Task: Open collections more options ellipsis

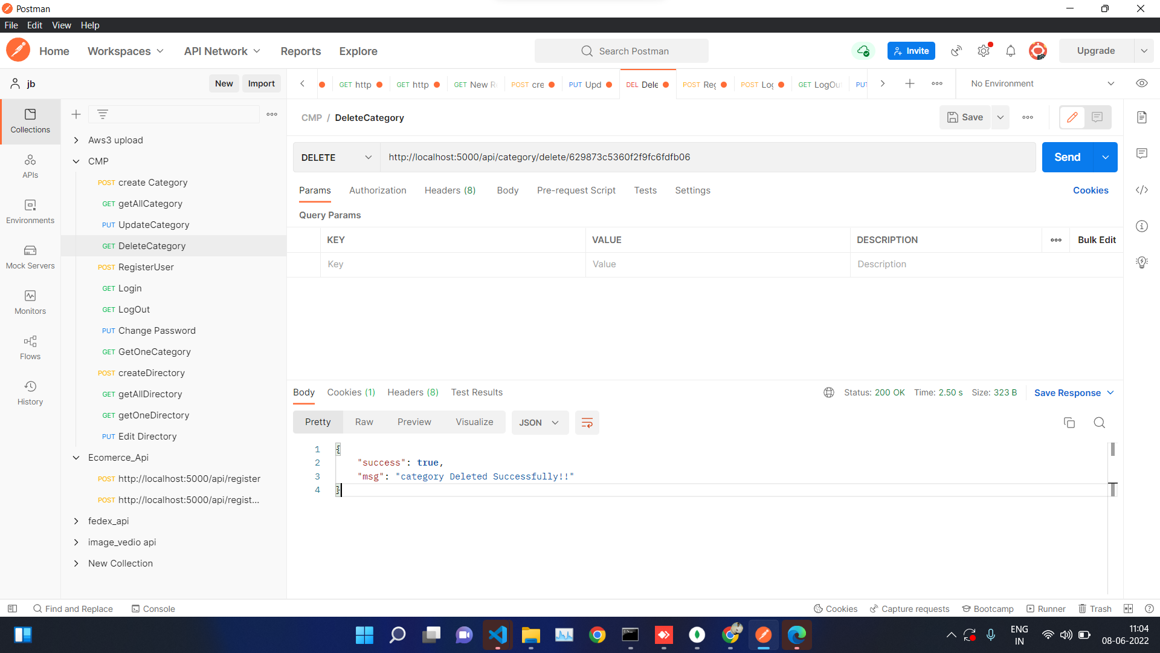Action: click(x=272, y=114)
